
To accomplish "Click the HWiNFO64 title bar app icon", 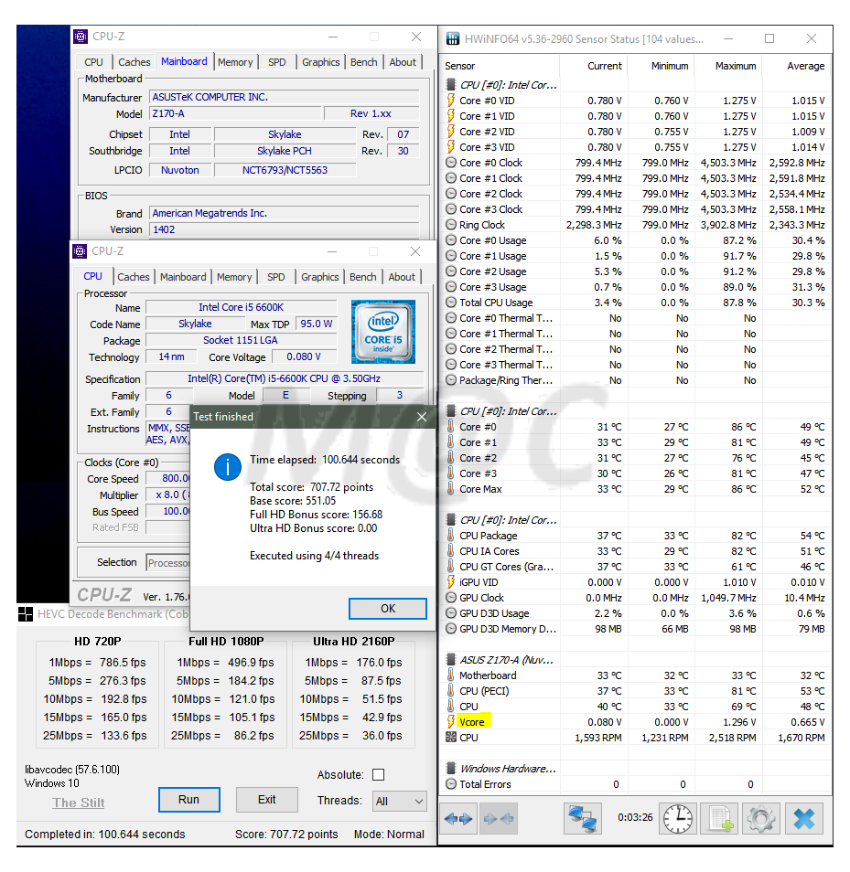I will tap(453, 39).
